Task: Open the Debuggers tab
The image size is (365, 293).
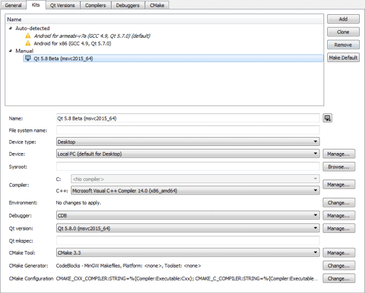Action: click(128, 5)
